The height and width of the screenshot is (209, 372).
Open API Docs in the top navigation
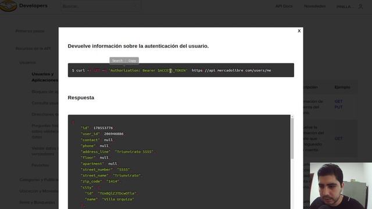(284, 6)
